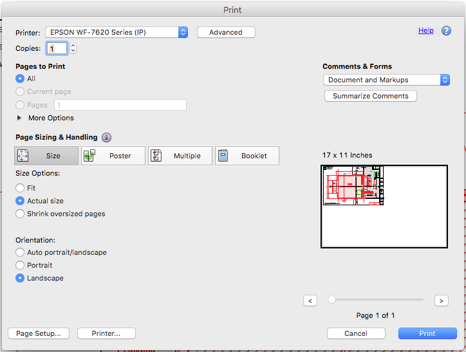Viewport: 466px width, 352px height.
Task: Expand More Options disclosure triangle
Action: [x=19, y=118]
